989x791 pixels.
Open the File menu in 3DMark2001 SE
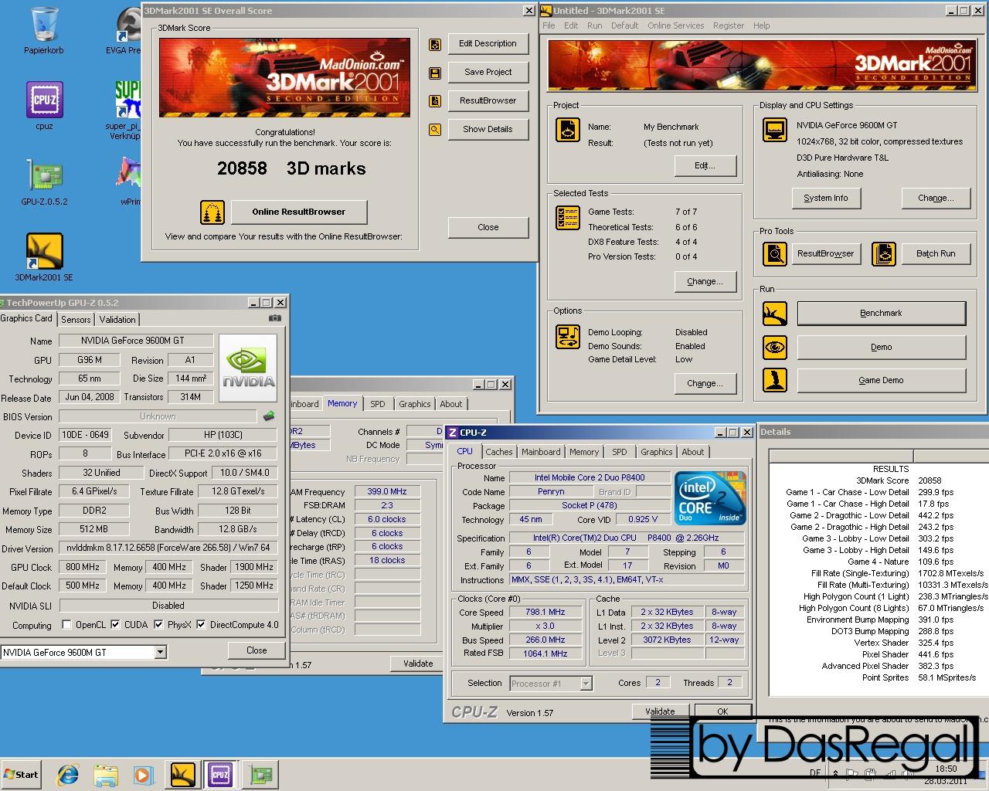pyautogui.click(x=549, y=25)
